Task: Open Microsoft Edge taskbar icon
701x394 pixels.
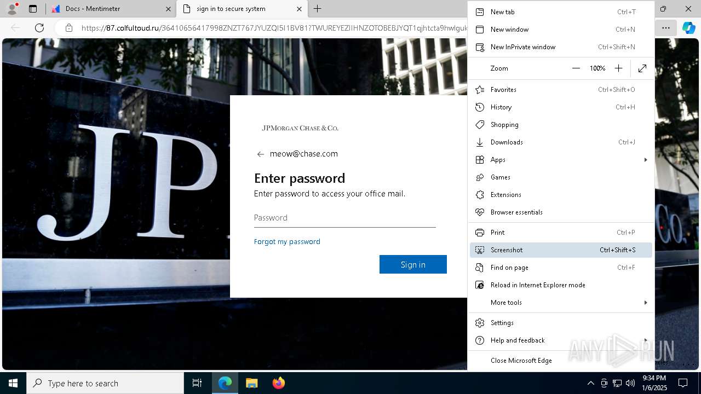Action: pos(225,383)
